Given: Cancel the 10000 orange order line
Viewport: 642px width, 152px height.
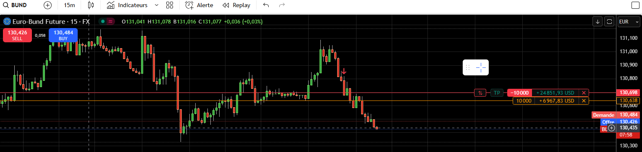Looking at the screenshot, I should click(584, 101).
